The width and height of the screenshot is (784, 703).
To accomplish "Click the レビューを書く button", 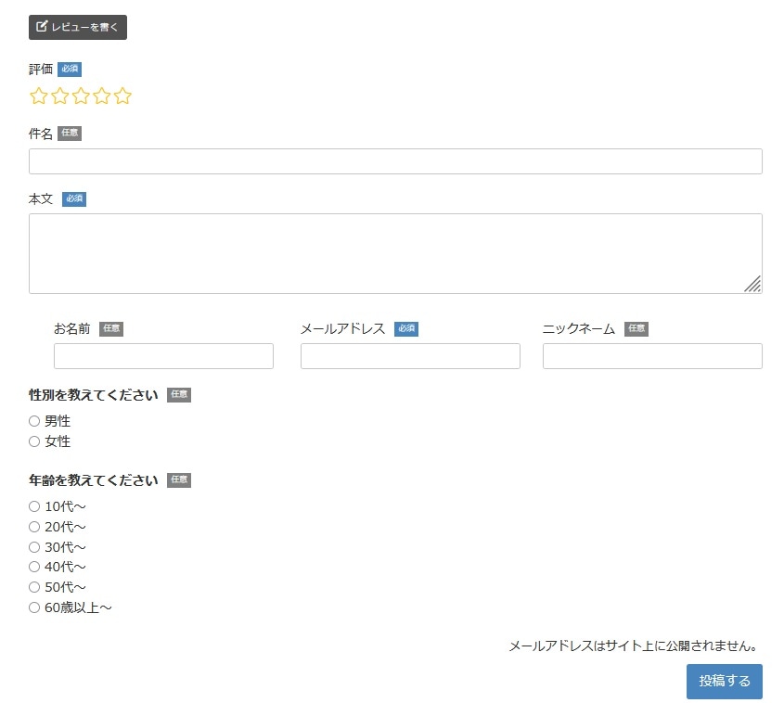I will click(78, 27).
